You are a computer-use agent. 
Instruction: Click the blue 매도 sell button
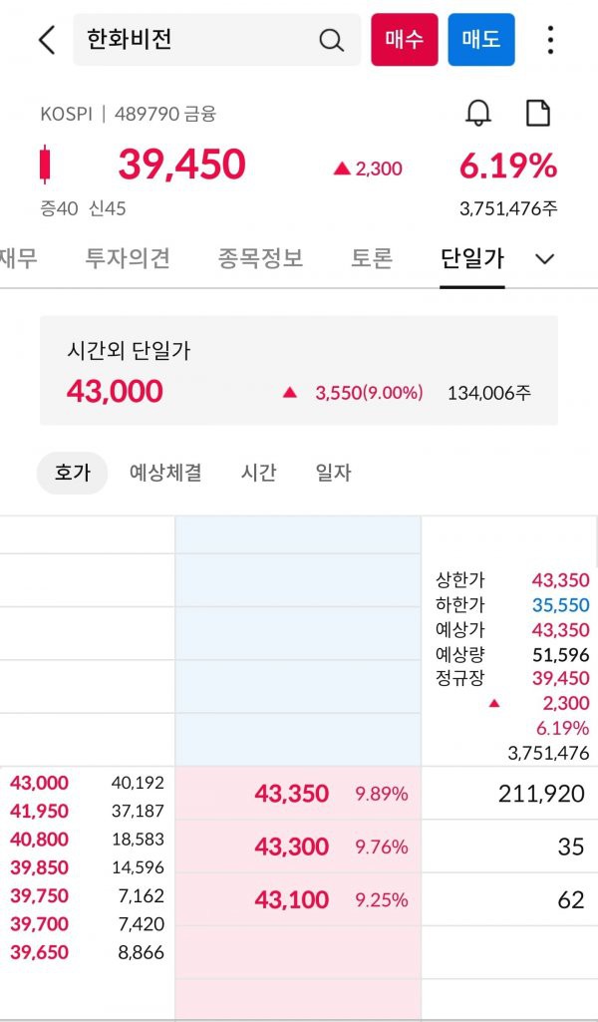click(481, 40)
